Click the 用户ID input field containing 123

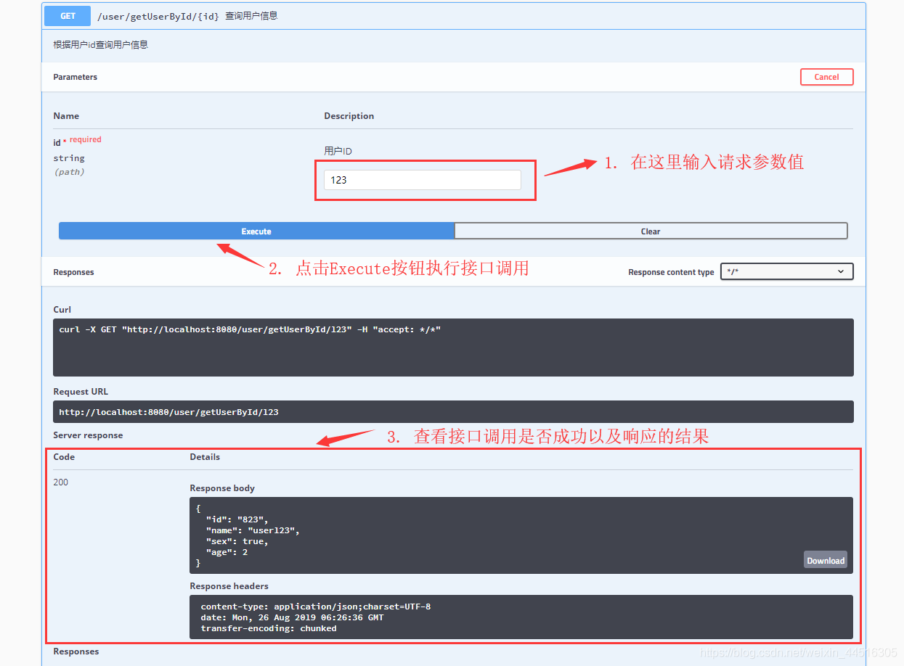[422, 180]
